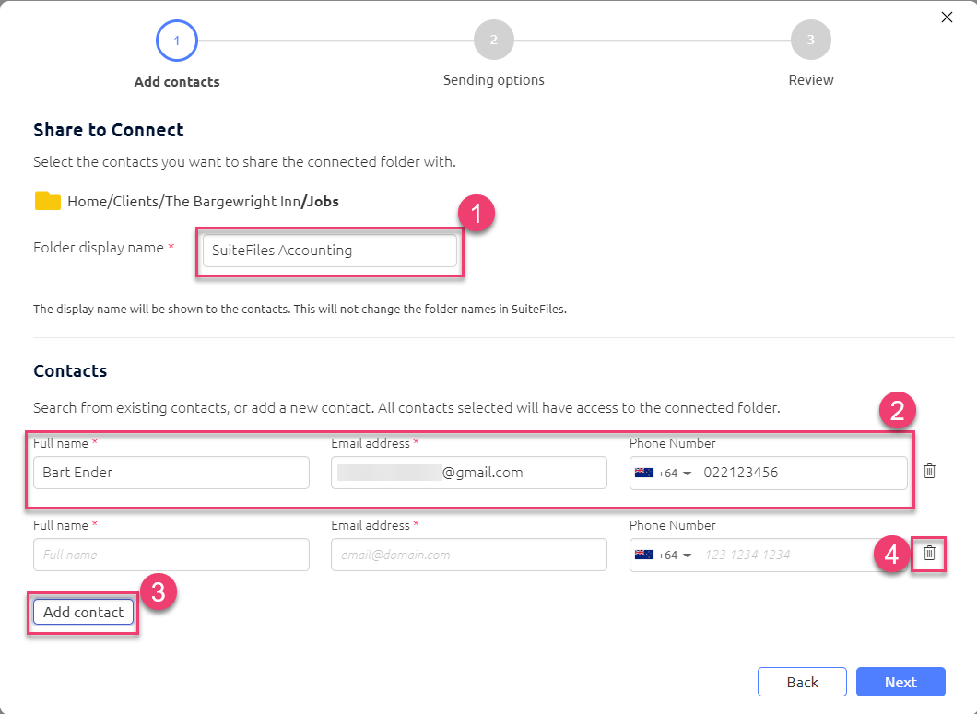Close the Share to Connect dialog
The height and width of the screenshot is (714, 977).
click(947, 17)
